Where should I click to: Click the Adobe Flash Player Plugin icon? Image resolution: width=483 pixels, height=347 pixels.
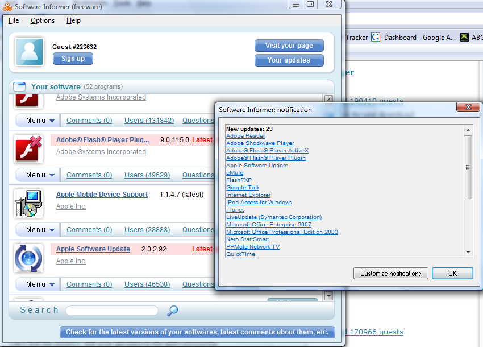pyautogui.click(x=29, y=149)
